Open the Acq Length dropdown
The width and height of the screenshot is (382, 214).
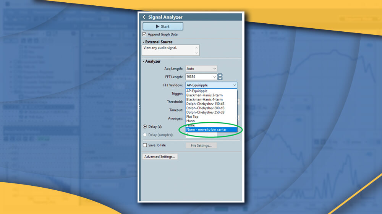coord(201,69)
